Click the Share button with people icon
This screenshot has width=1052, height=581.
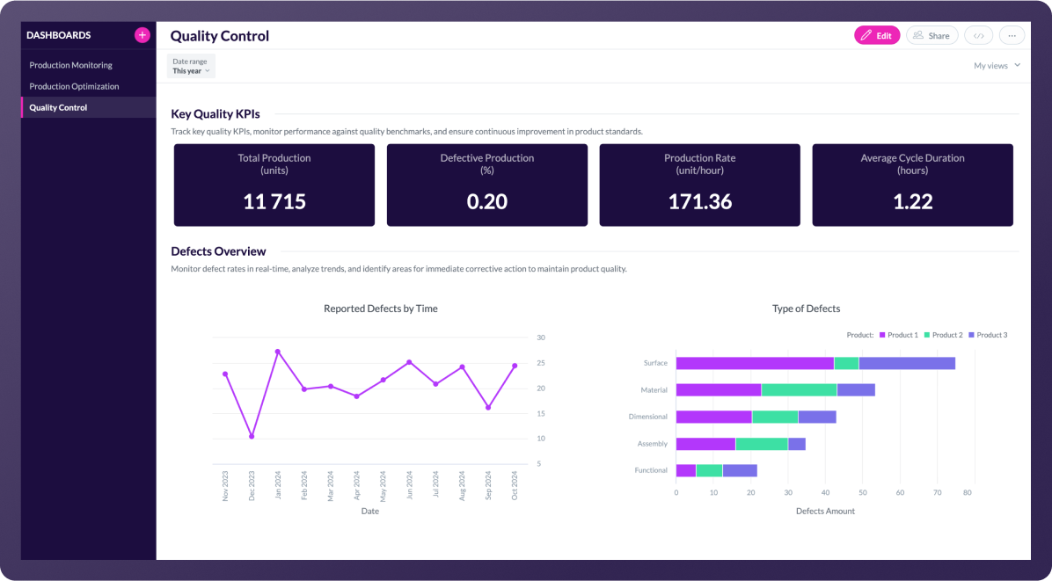pos(931,35)
